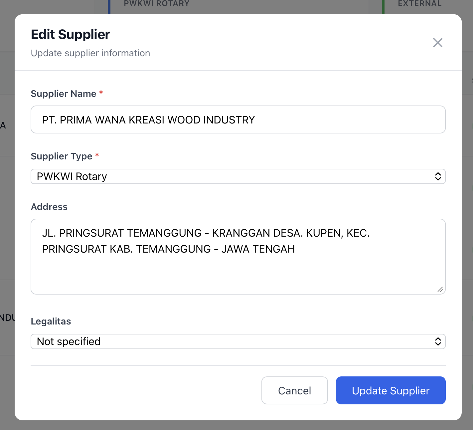Close the Edit Supplier dialog
The image size is (473, 430).
(x=437, y=43)
